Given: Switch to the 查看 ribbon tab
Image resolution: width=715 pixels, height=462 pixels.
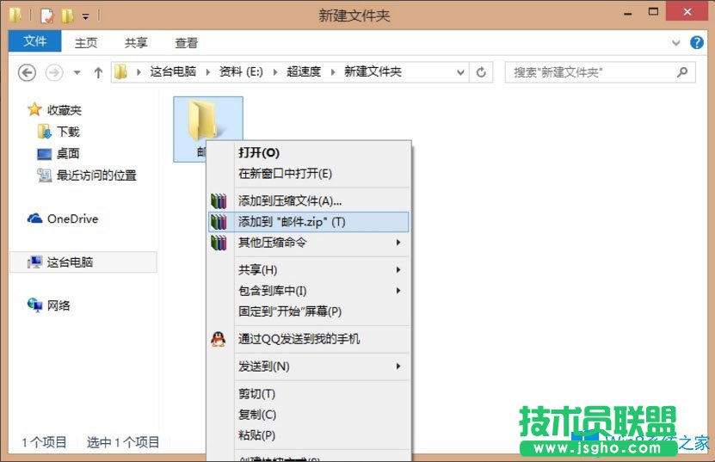Looking at the screenshot, I should tap(186, 43).
